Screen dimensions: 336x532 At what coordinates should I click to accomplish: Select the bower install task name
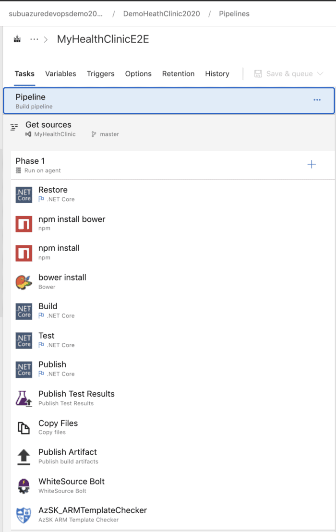(62, 277)
